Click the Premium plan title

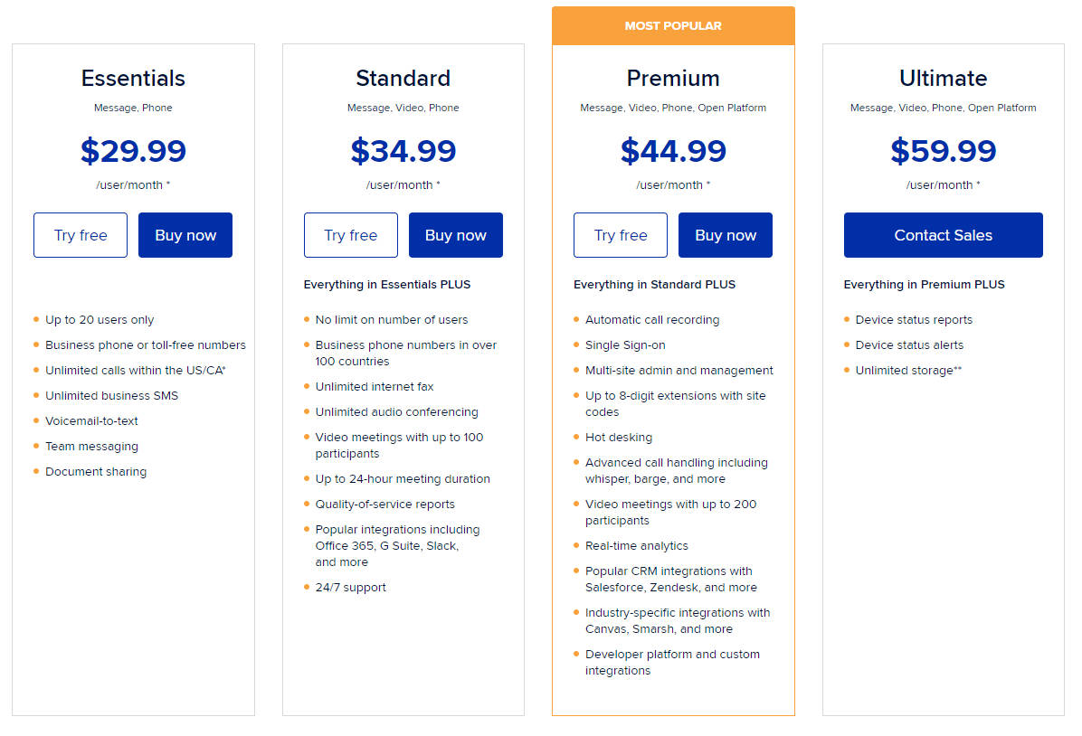673,79
